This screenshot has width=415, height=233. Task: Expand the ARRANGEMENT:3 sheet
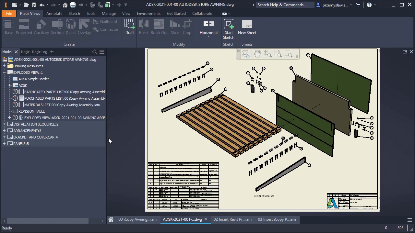click(x=4, y=131)
